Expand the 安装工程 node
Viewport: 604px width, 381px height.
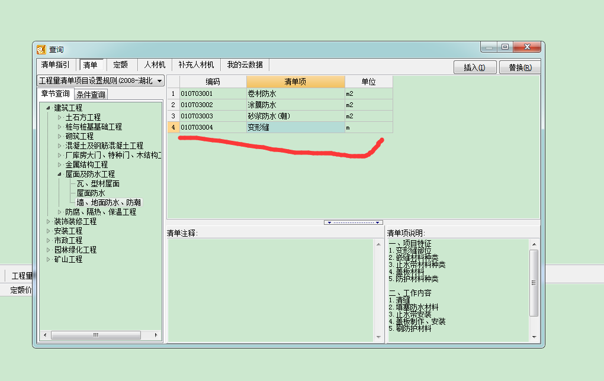coord(48,231)
